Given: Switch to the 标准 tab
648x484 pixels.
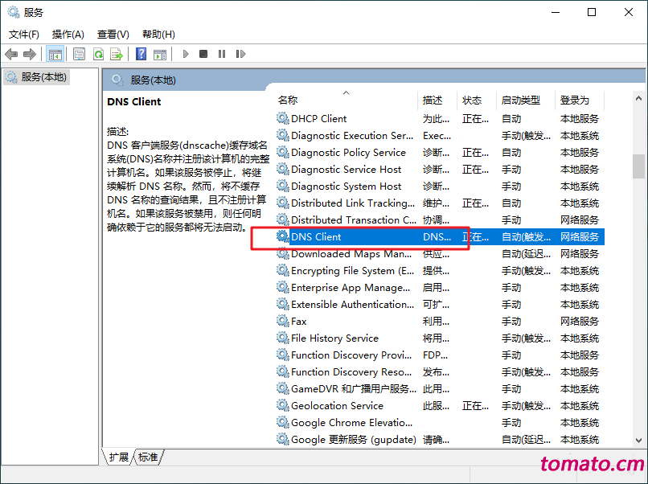Looking at the screenshot, I should tap(148, 457).
